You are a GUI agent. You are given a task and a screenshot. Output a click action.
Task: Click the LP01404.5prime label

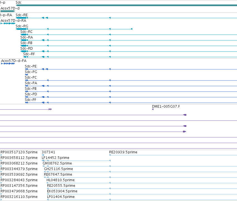[61, 197]
